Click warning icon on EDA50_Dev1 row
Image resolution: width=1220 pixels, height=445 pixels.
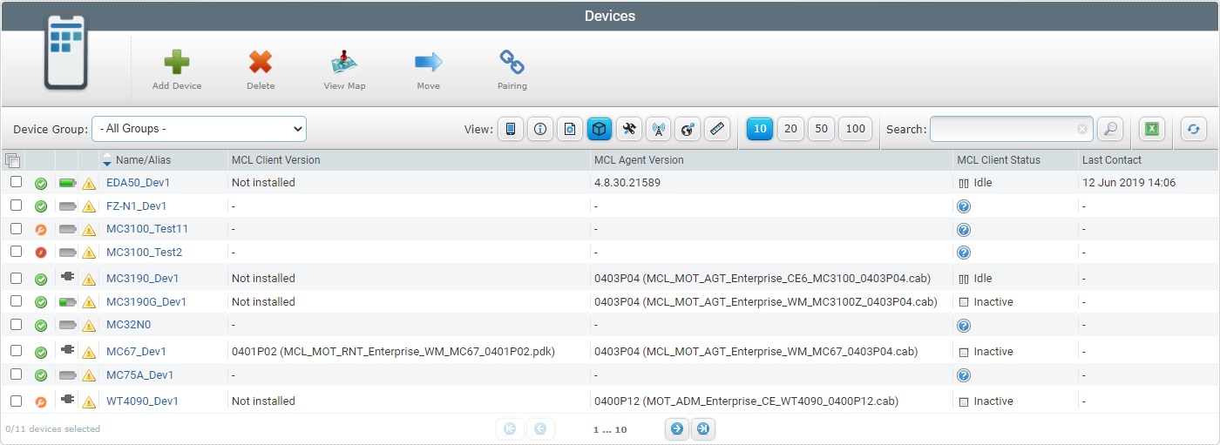[x=89, y=184]
